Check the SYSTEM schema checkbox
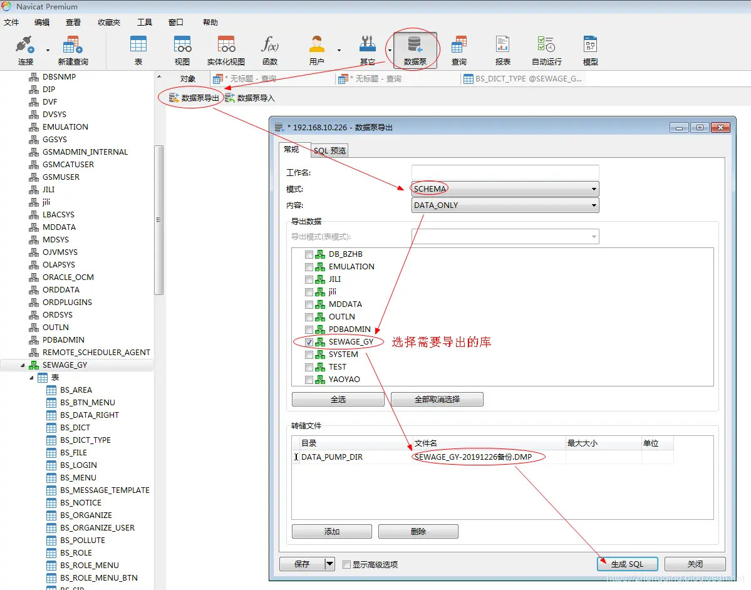Image resolution: width=751 pixels, height=590 pixels. (309, 355)
